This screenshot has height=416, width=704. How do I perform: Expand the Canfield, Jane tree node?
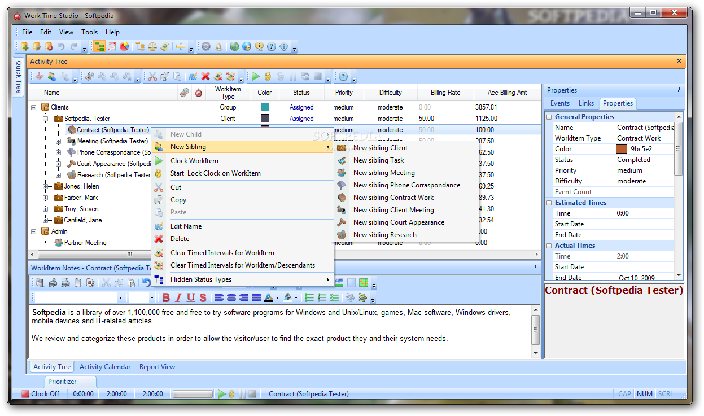tap(46, 220)
